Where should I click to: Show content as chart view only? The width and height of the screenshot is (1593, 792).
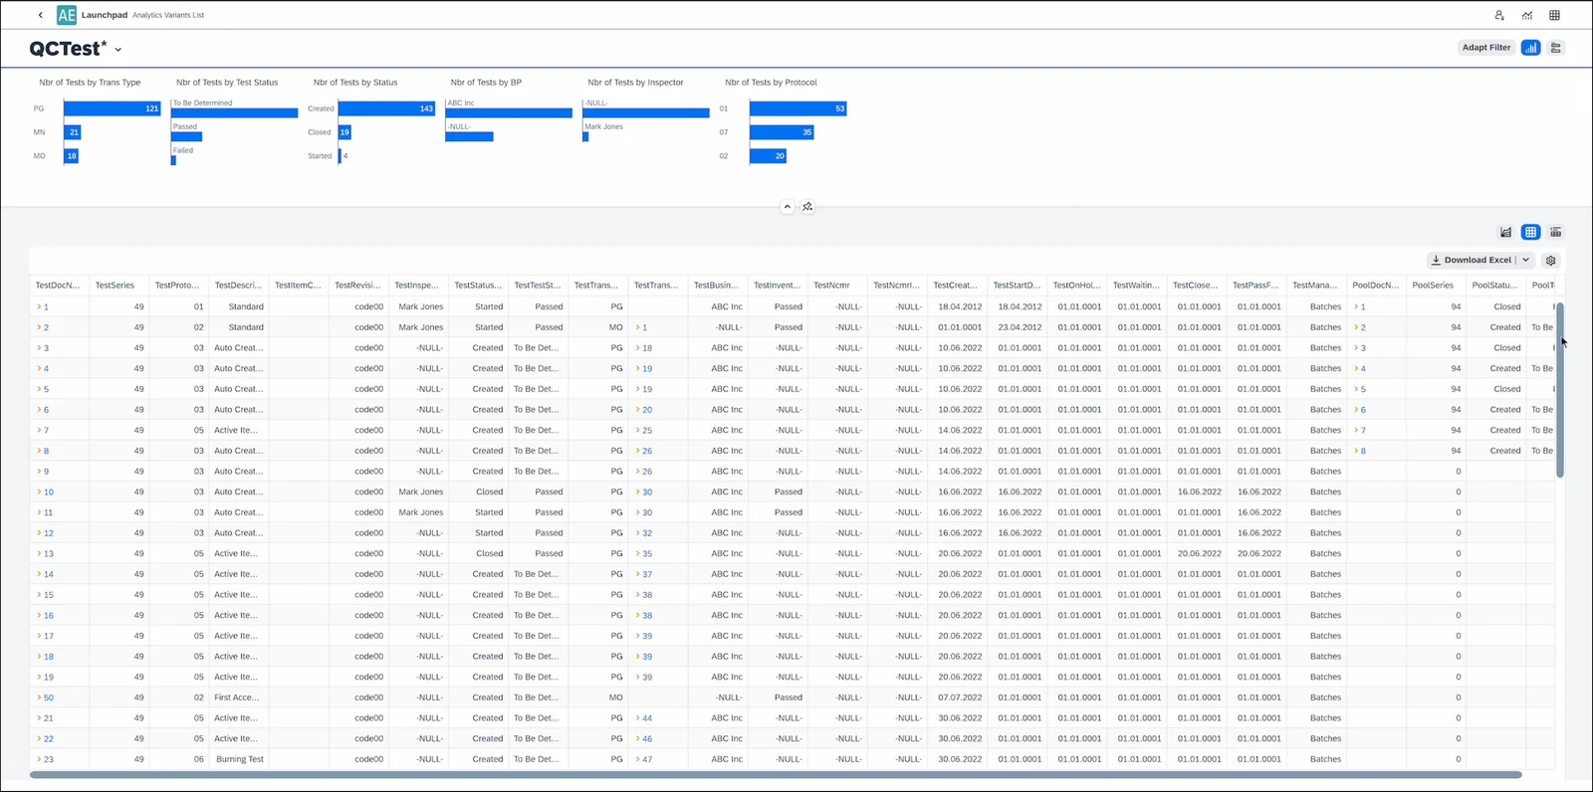click(x=1506, y=232)
